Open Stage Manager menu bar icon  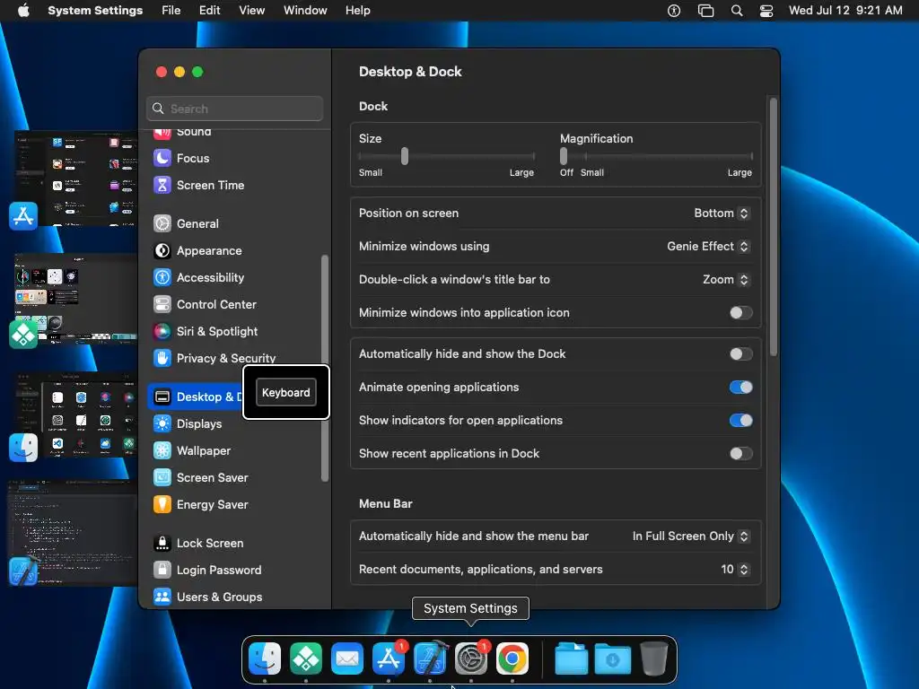[705, 11]
